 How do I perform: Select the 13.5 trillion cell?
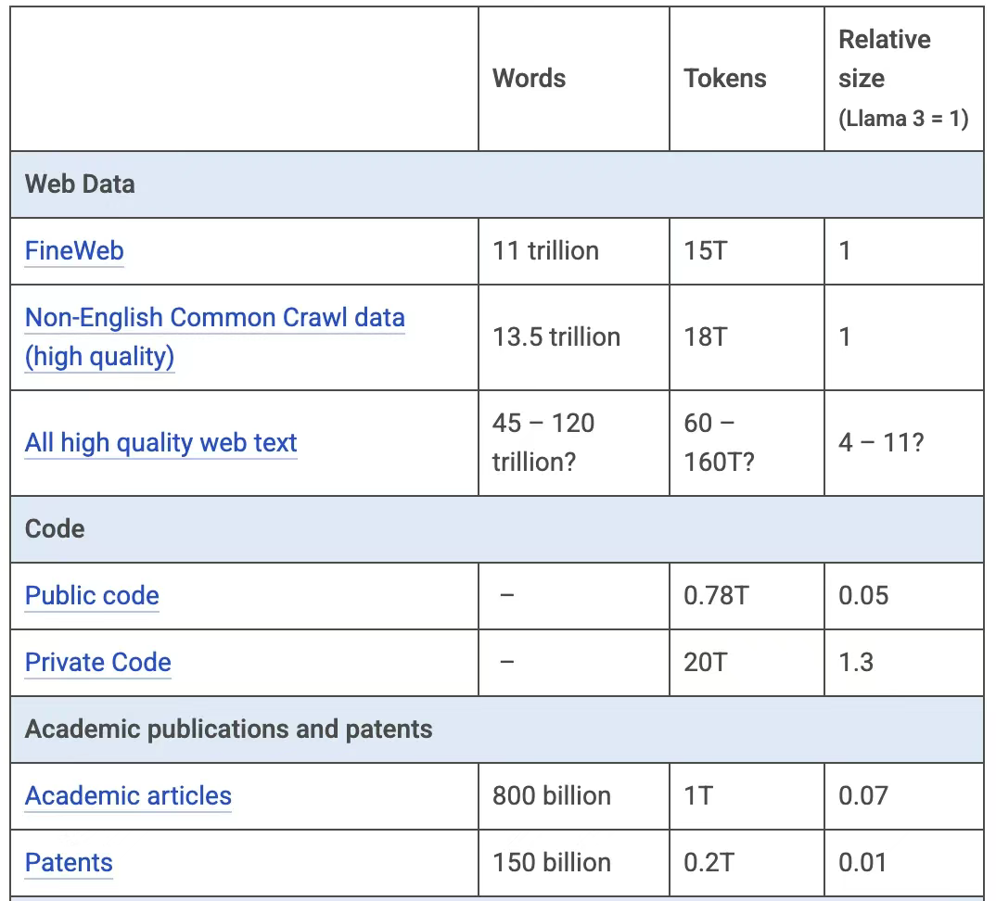tap(556, 336)
